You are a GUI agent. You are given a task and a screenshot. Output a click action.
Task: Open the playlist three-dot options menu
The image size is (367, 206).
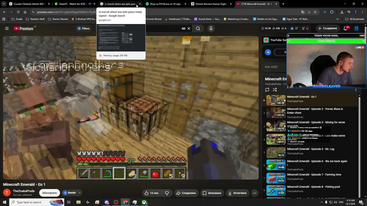tap(356, 90)
